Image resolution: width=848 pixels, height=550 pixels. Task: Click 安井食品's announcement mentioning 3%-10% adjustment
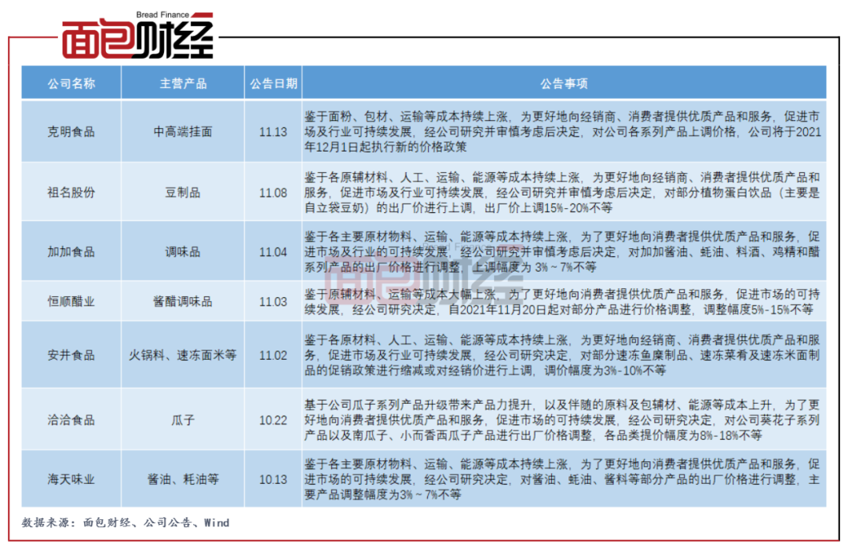pyautogui.click(x=562, y=355)
